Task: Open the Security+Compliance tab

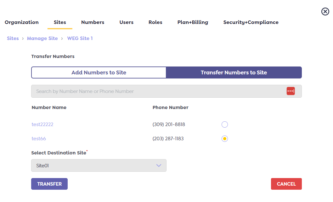Action: pos(251,22)
